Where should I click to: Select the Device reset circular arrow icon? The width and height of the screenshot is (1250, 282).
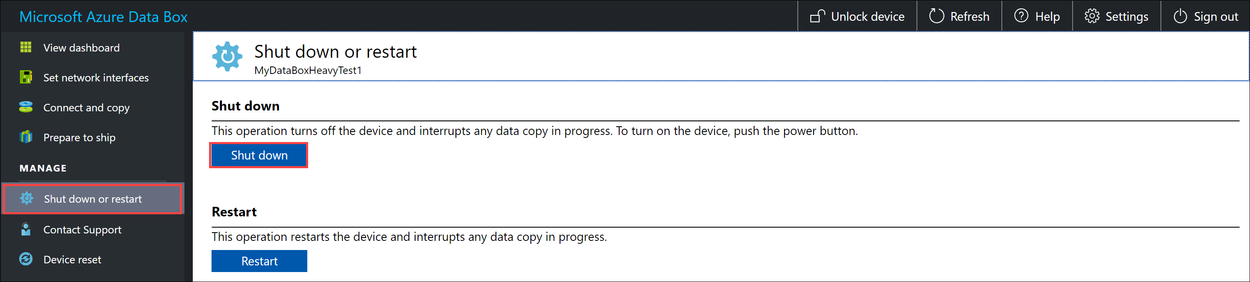pyautogui.click(x=26, y=259)
